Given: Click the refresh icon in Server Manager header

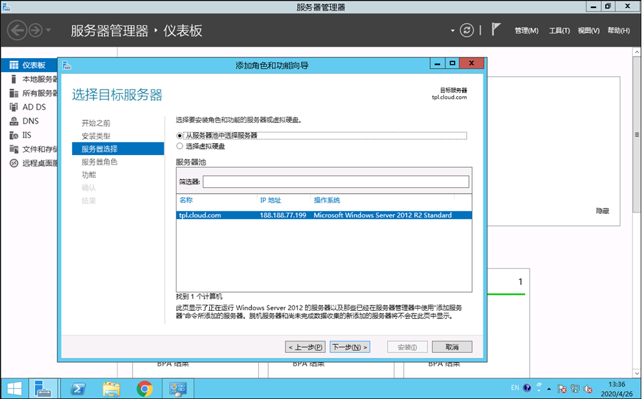Looking at the screenshot, I should click(467, 30).
